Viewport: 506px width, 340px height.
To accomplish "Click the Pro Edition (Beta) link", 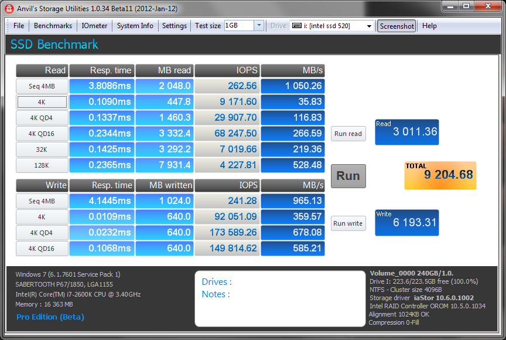I will (50, 317).
